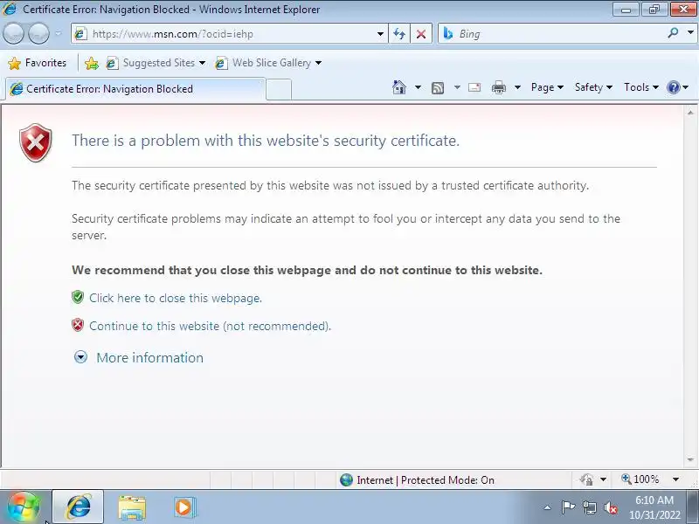Click the Back navigation button
Image resolution: width=699 pixels, height=524 pixels.
click(13, 33)
